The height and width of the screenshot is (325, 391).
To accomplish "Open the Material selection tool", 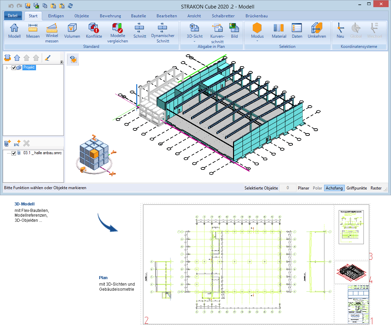I will 279,31.
